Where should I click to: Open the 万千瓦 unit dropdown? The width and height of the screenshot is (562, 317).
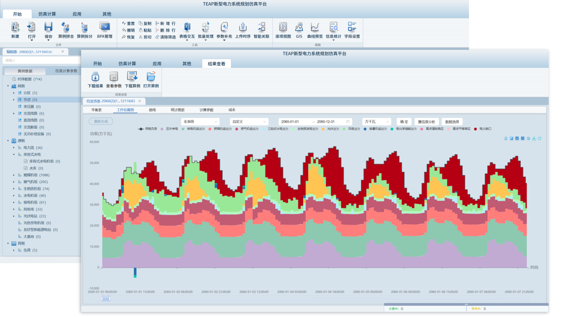376,122
